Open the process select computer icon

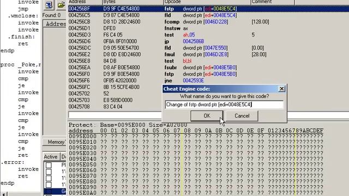click(49, 5)
